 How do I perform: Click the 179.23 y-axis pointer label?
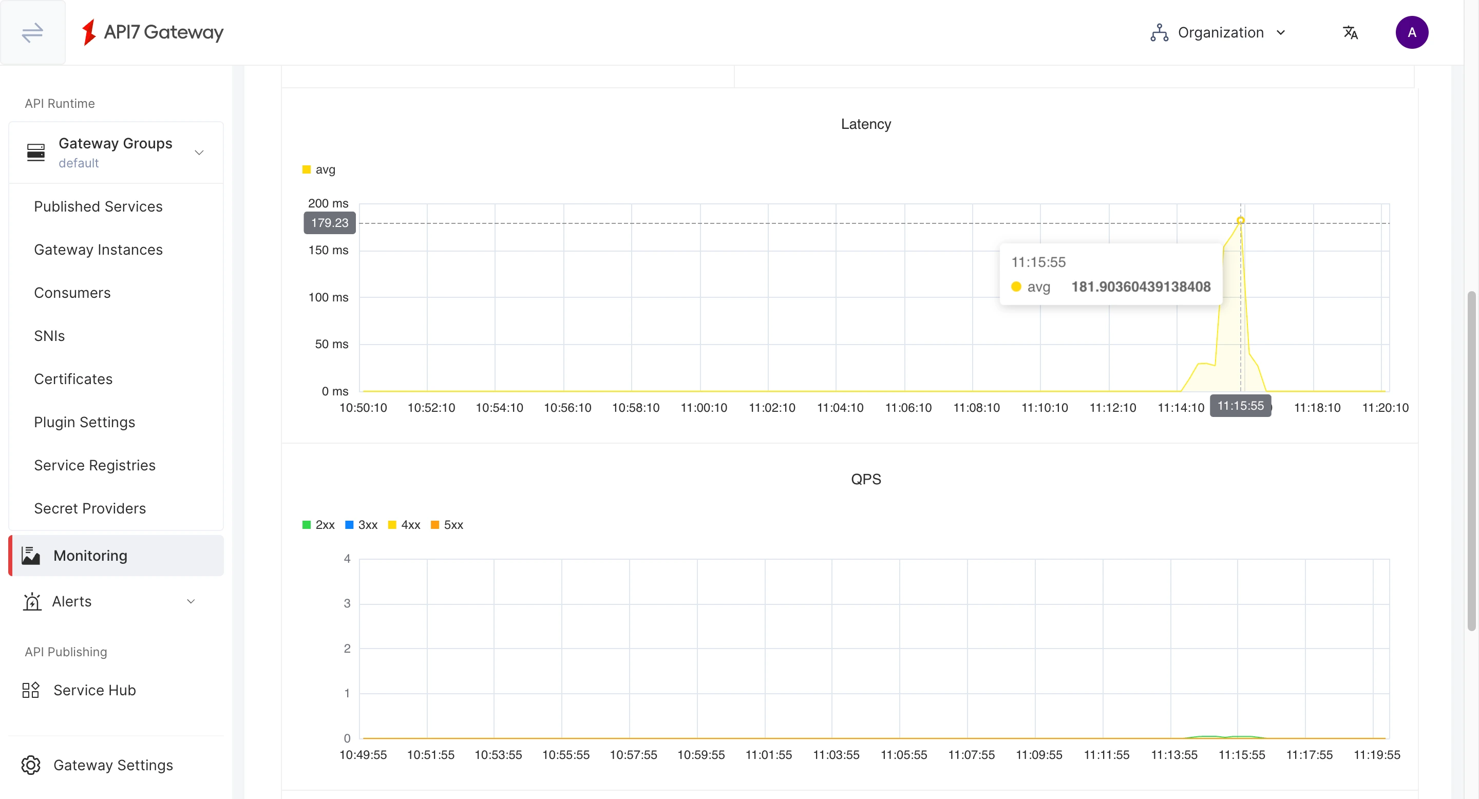[x=330, y=223]
